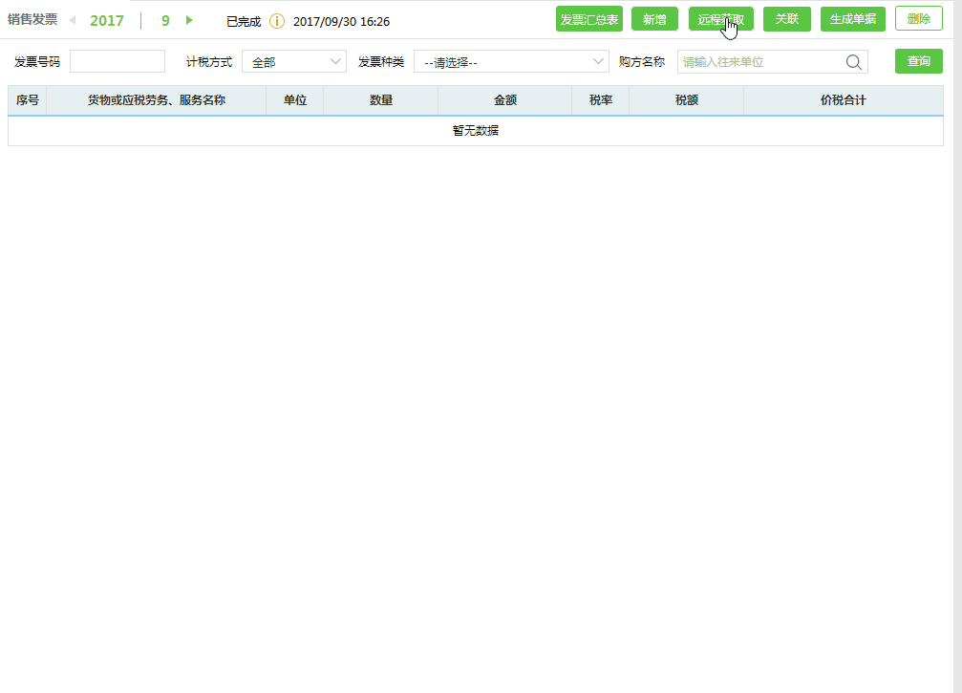The width and height of the screenshot is (962, 693).
Task: Open the 发票种类 dropdown showing --请选择--
Action: pos(511,60)
